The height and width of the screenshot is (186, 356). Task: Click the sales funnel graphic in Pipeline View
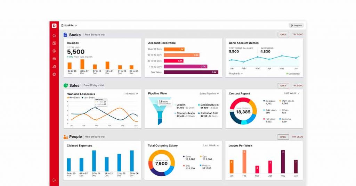coord(160,111)
